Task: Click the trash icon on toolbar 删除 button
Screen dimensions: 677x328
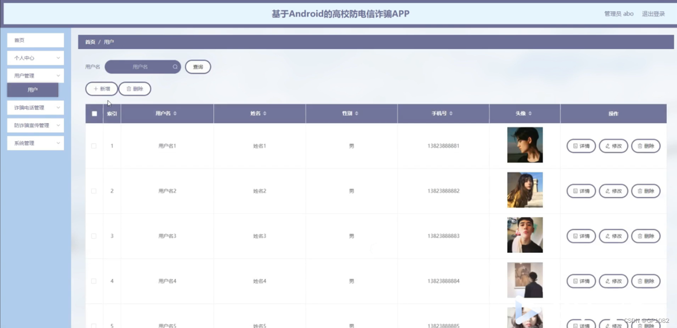Action: (x=129, y=89)
